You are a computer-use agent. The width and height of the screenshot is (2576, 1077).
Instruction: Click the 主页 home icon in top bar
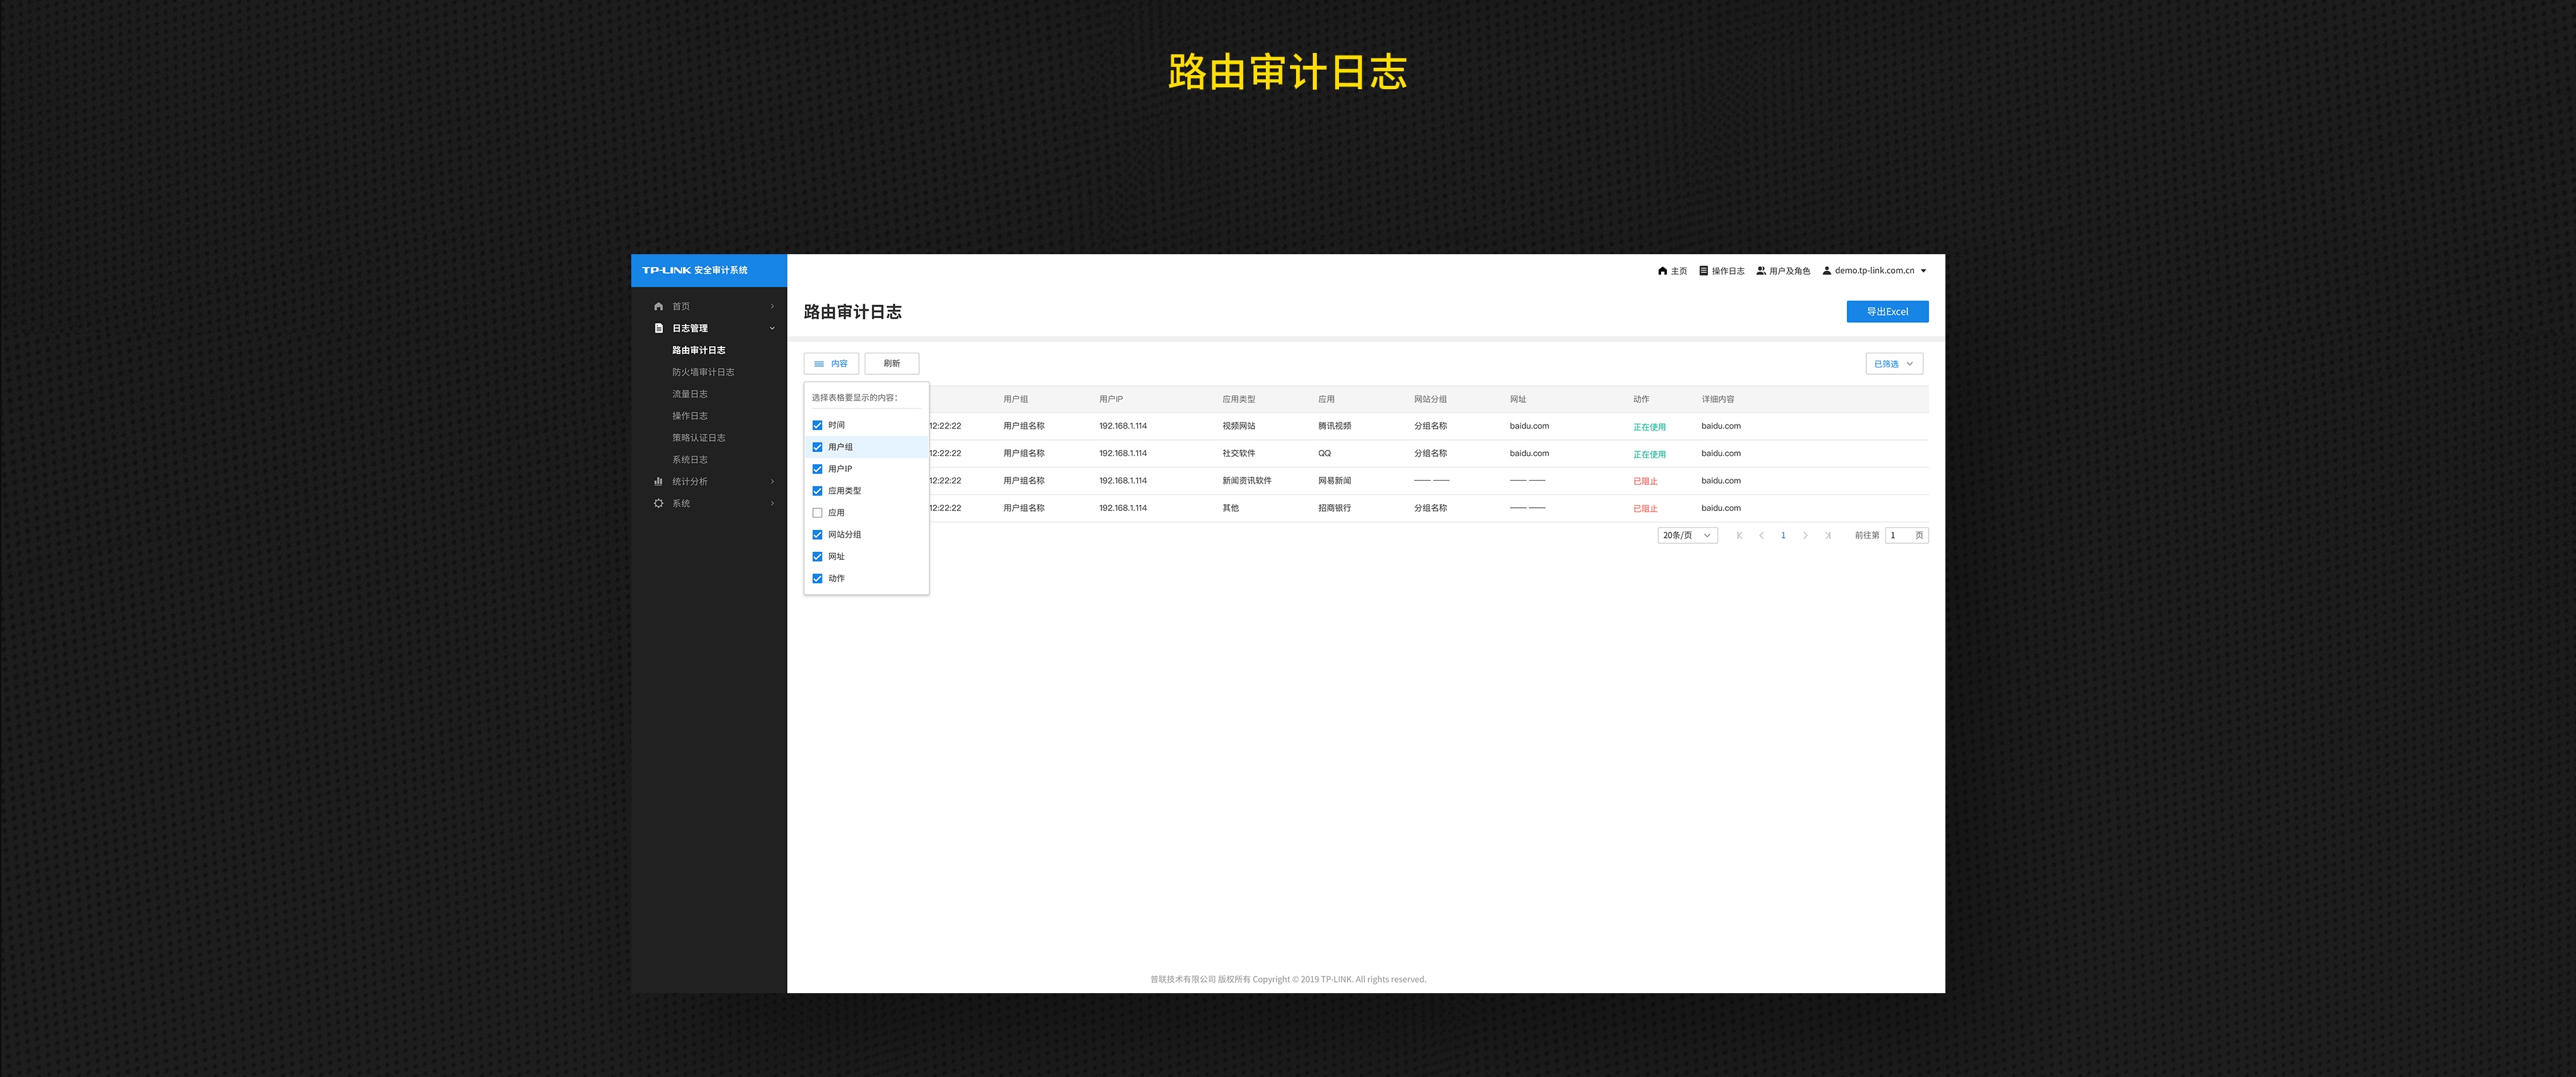point(1662,271)
